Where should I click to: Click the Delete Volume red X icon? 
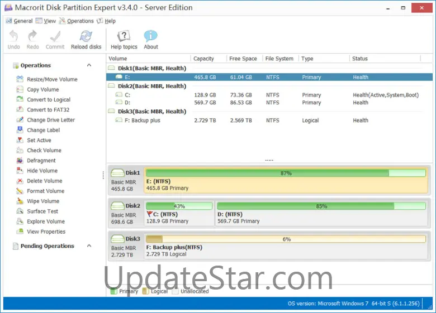pyautogui.click(x=20, y=181)
